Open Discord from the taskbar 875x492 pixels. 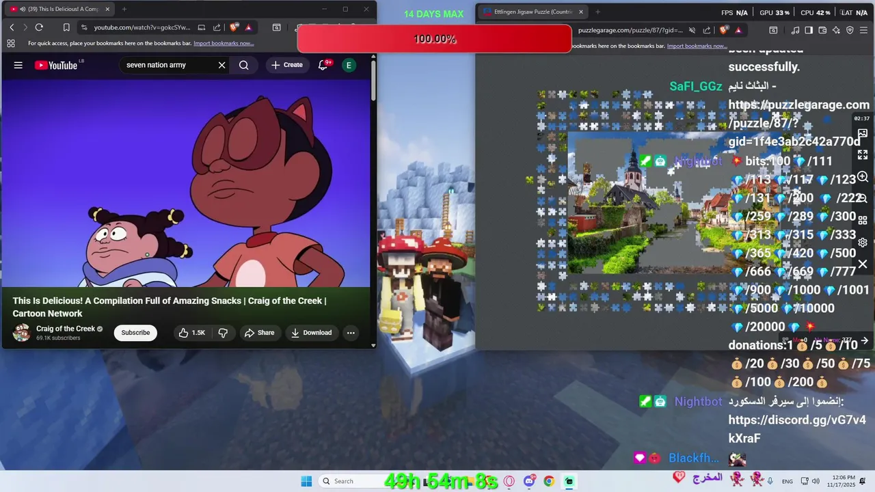tap(529, 481)
